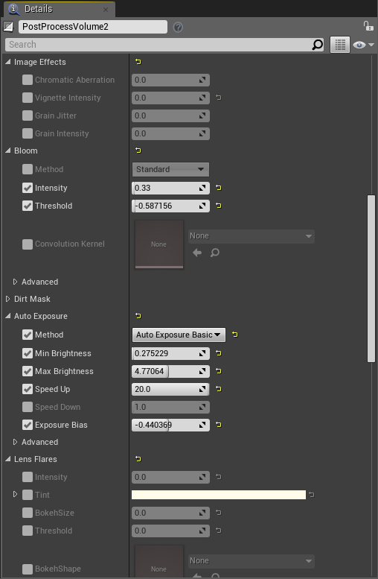Collapse the Bloom section
The width and height of the screenshot is (378, 579).
tap(7, 151)
